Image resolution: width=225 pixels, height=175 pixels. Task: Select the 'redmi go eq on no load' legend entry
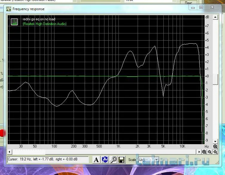coord(39,19)
